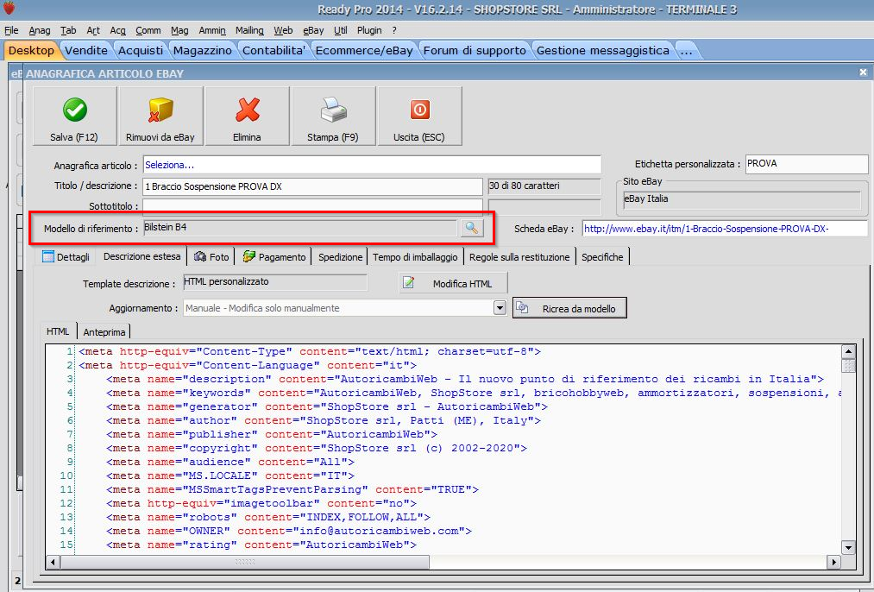874x592 pixels.
Task: Close the Anagrafica Articolo eBay window
Action: pos(863,72)
